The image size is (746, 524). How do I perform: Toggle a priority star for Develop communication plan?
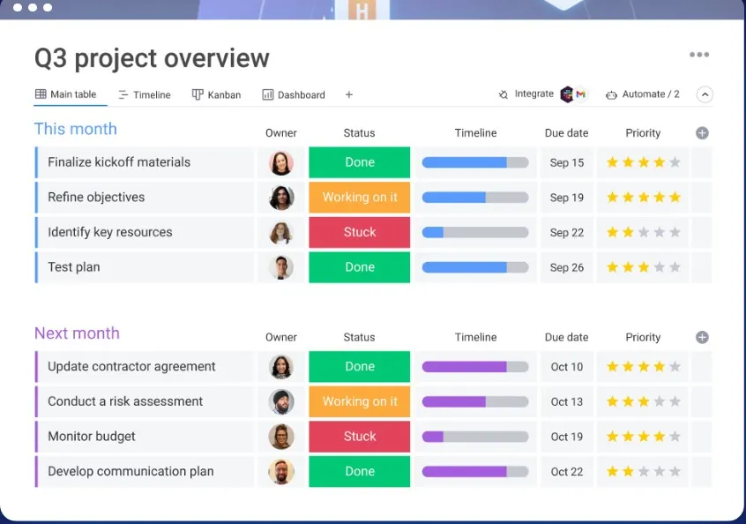643,471
